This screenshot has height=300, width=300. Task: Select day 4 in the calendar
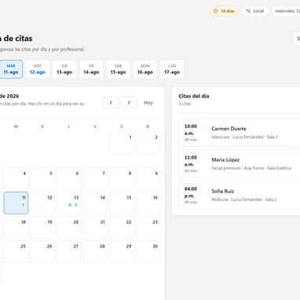point(16,178)
